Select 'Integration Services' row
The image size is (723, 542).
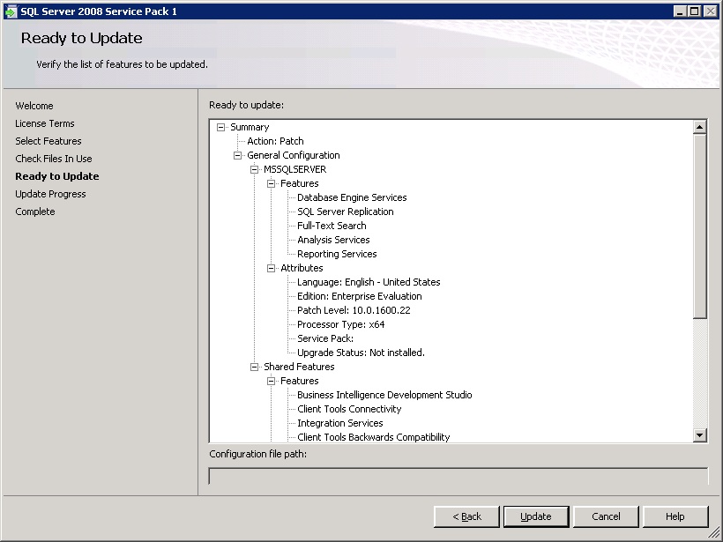point(339,423)
